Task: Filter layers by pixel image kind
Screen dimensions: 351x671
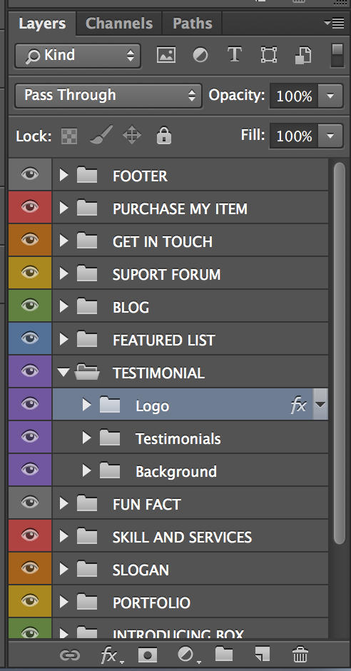Action: pos(166,55)
